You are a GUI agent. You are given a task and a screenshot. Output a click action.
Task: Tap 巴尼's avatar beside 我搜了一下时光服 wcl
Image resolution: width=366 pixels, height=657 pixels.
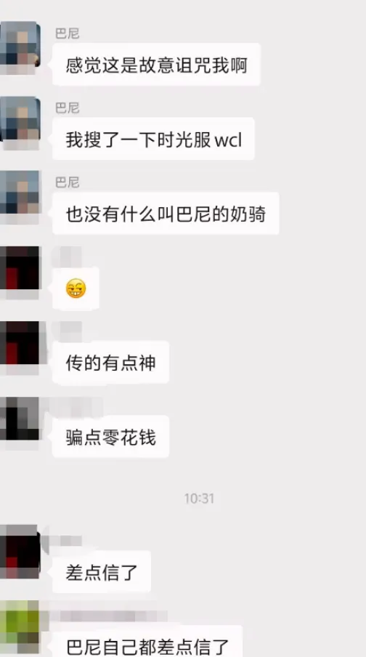click(x=20, y=119)
